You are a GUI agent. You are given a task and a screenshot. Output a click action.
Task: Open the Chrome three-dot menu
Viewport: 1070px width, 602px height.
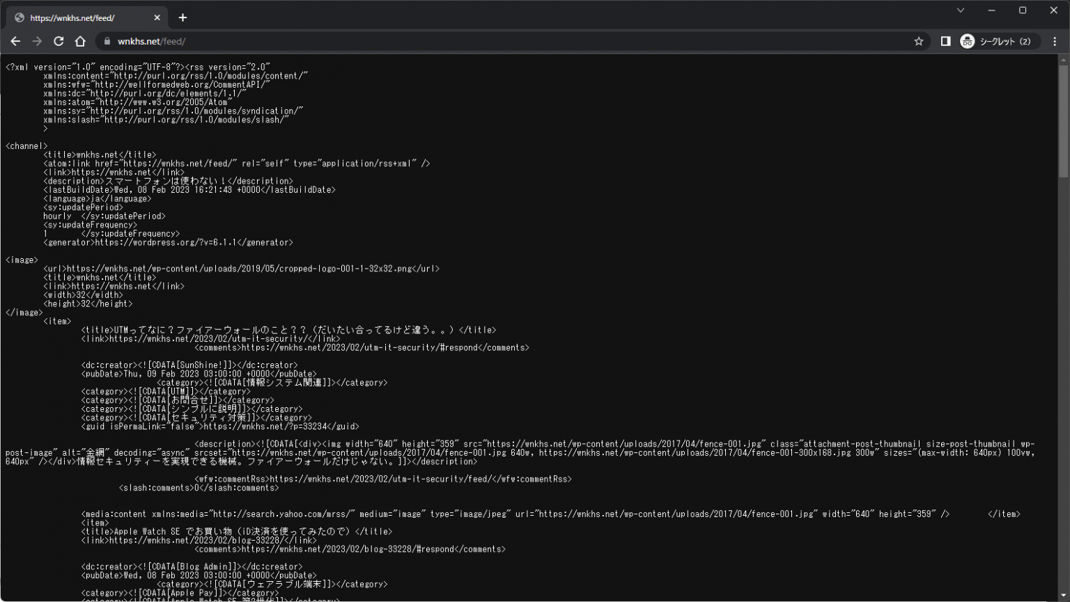point(1055,41)
